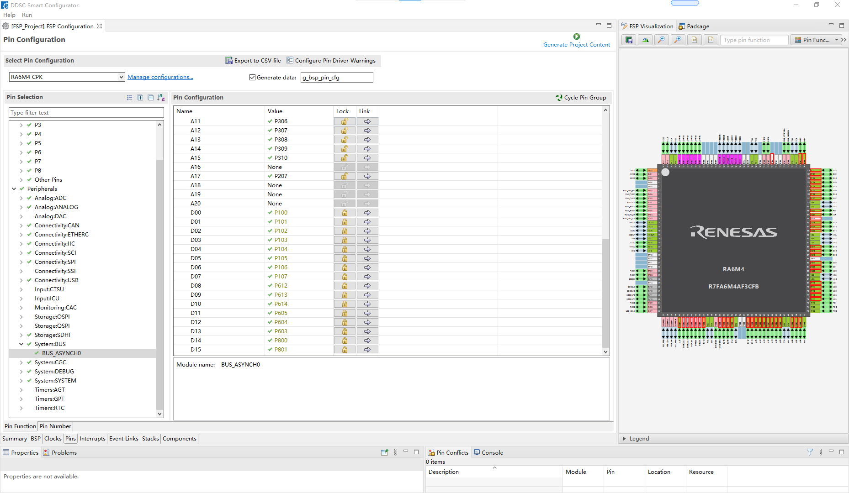
Task: Toggle lock for pin A17
Action: coord(345,176)
